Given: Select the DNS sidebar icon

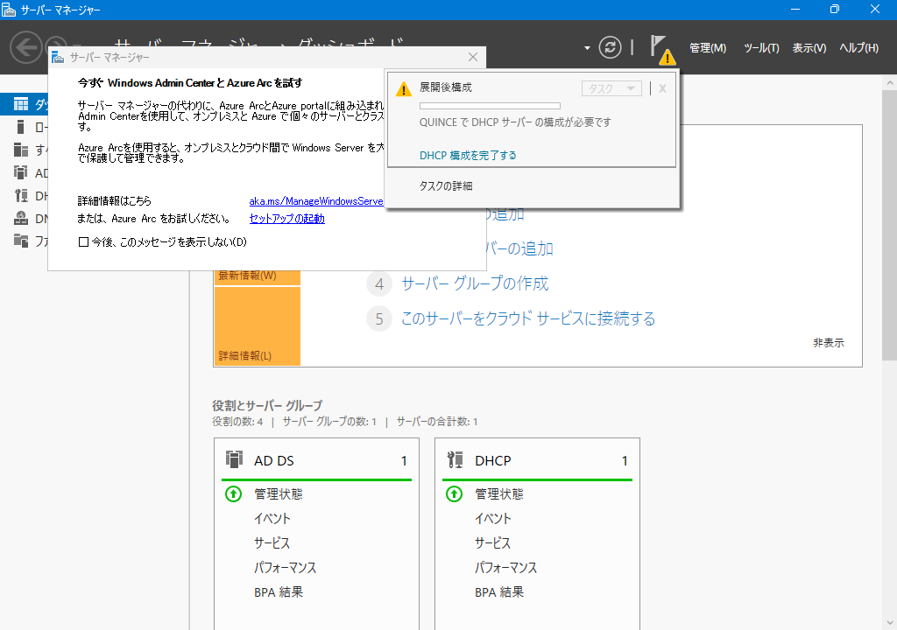Looking at the screenshot, I should point(21,219).
